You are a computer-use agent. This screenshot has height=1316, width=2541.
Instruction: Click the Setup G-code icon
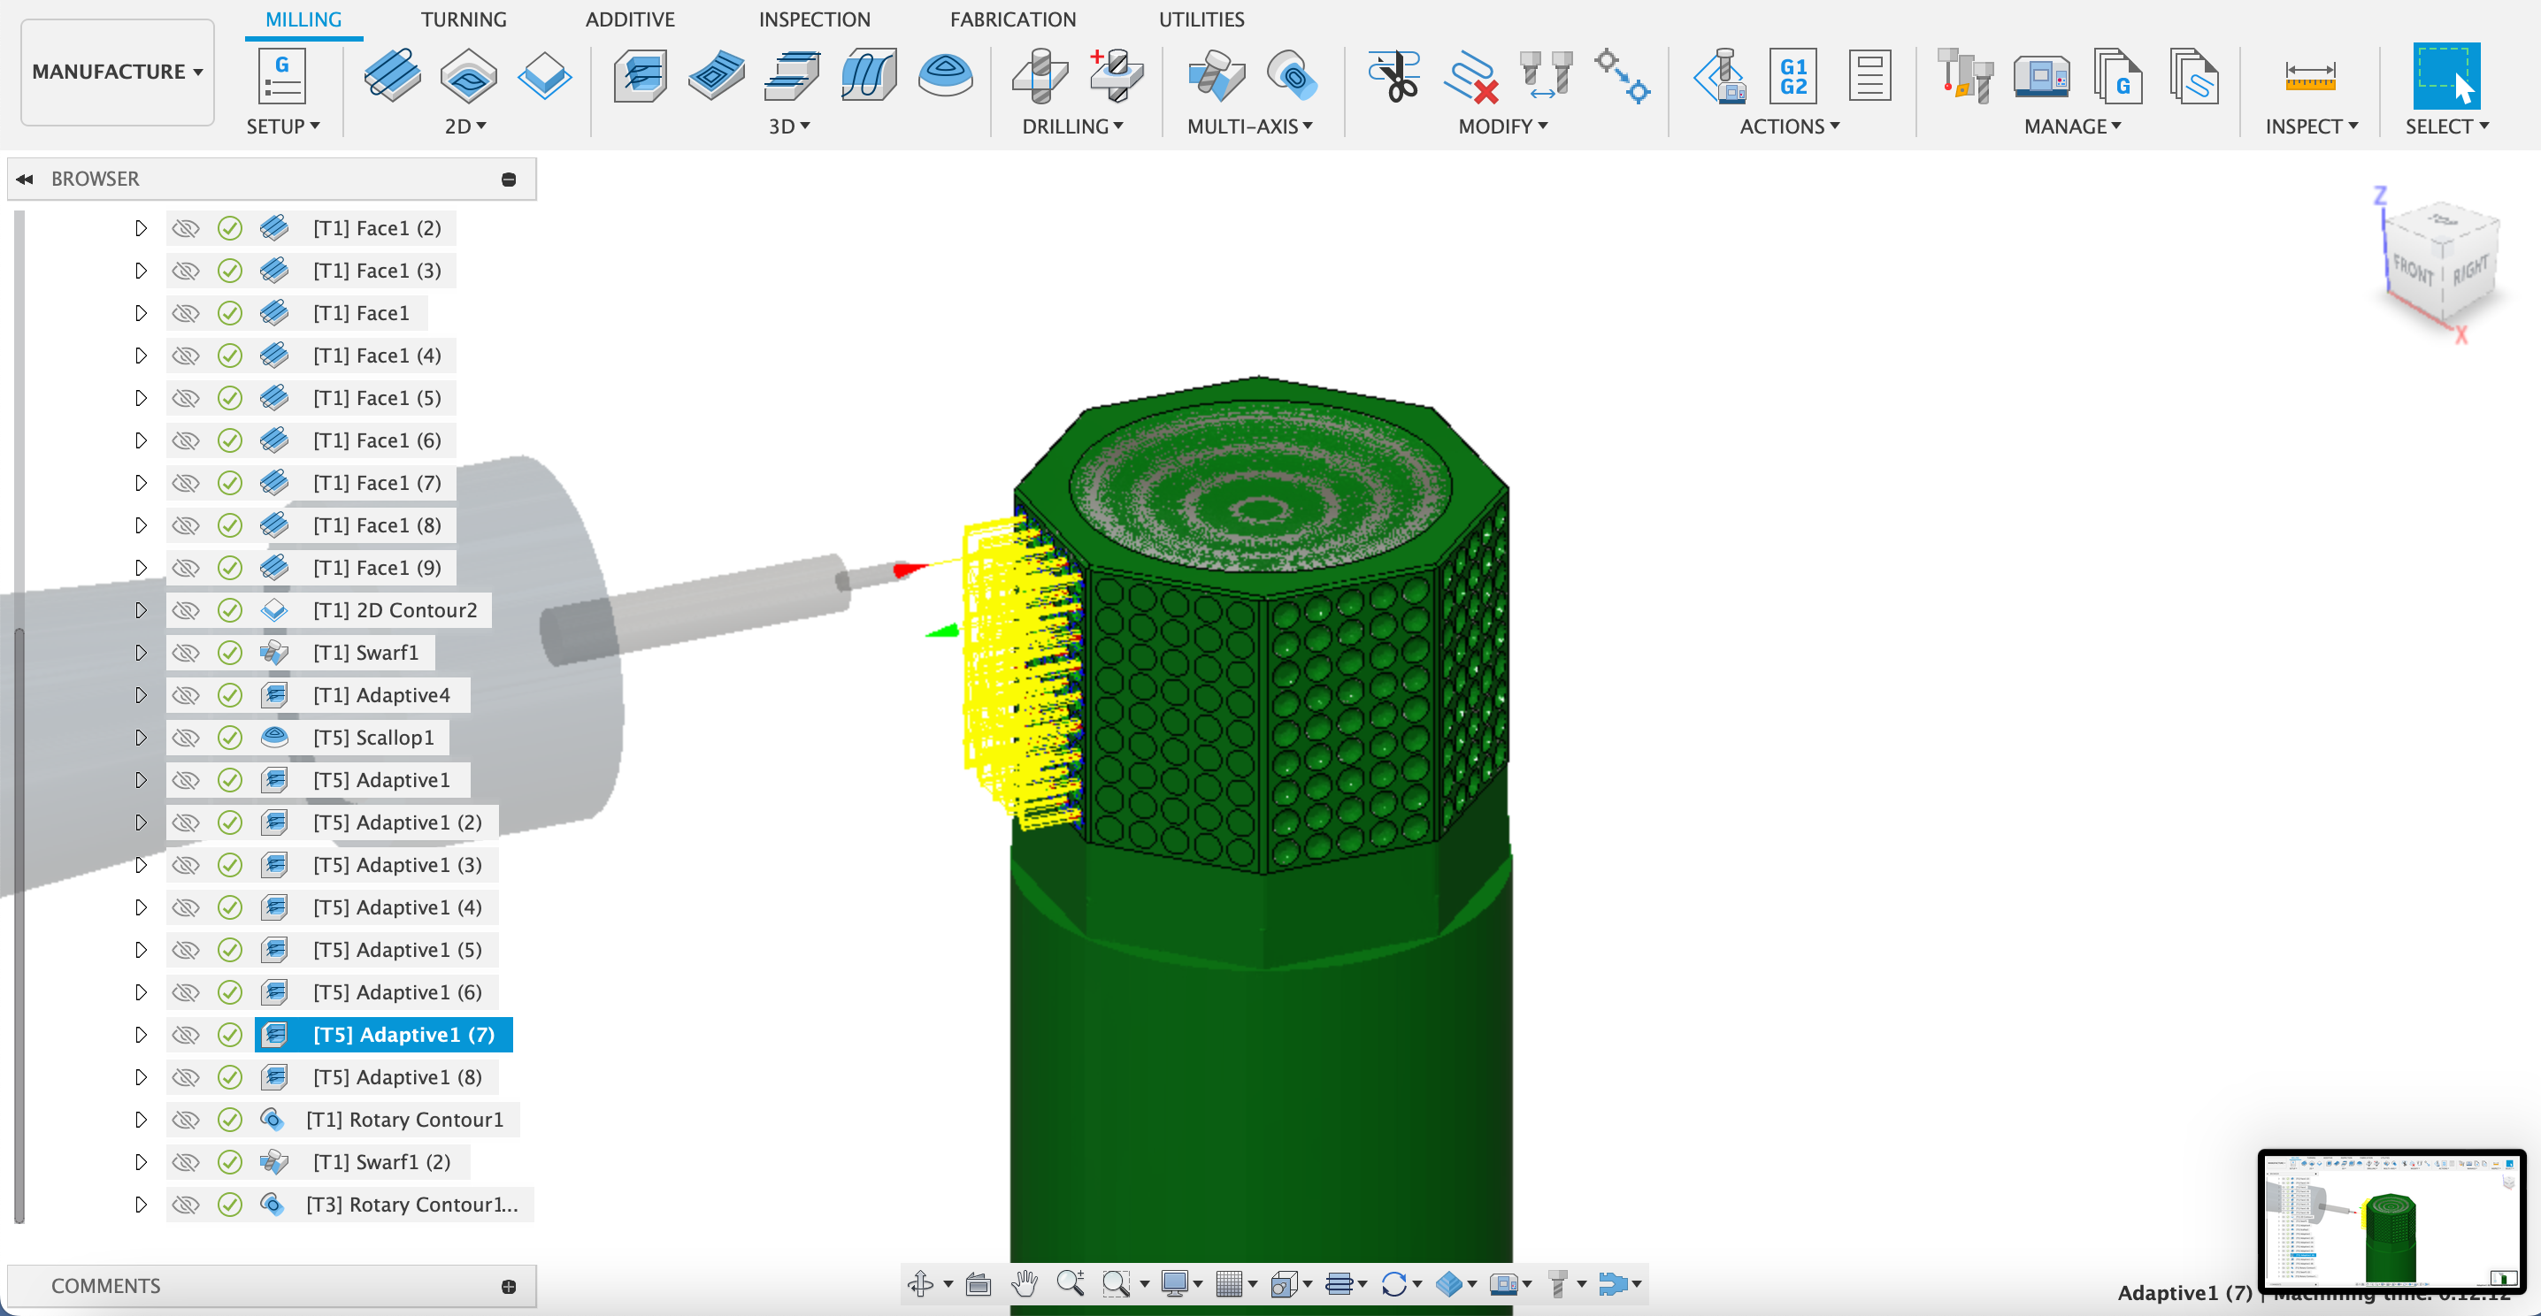point(281,76)
